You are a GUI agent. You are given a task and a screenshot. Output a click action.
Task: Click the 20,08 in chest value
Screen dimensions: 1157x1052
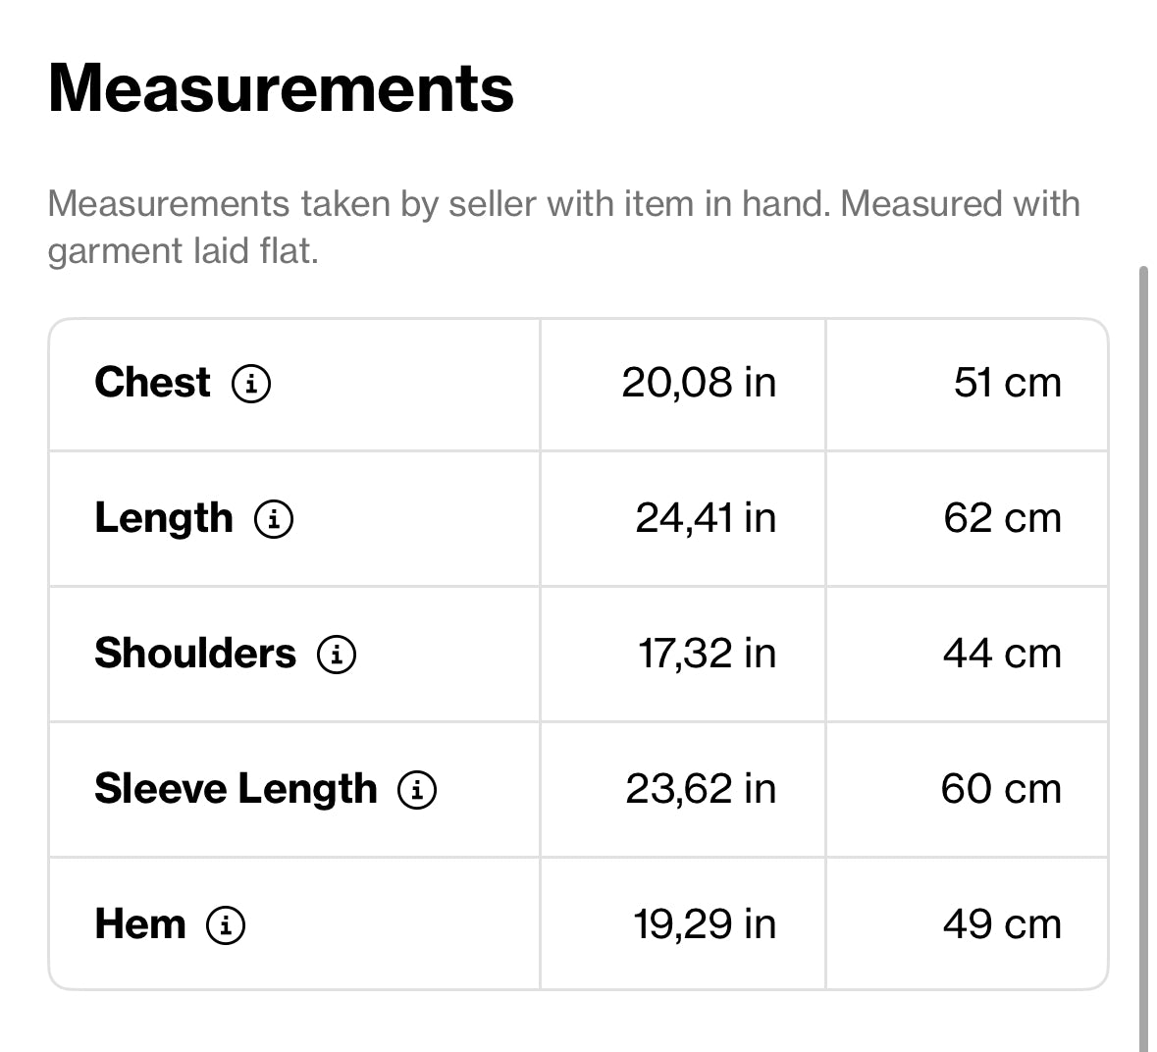pyautogui.click(x=699, y=383)
